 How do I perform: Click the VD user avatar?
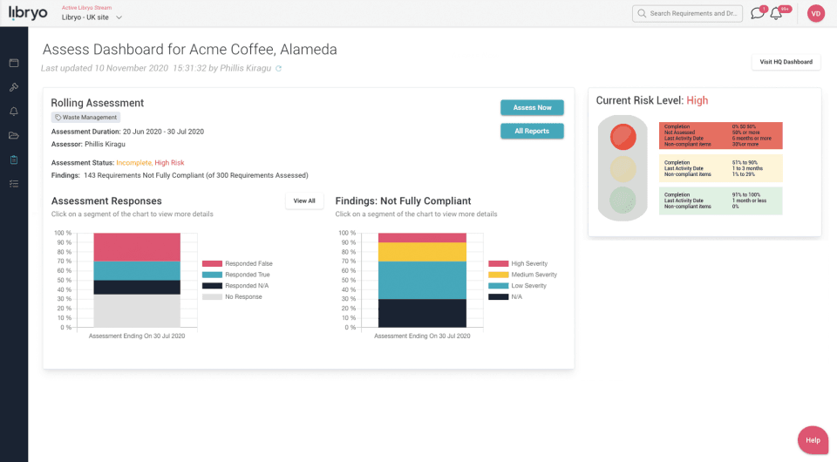coord(816,13)
